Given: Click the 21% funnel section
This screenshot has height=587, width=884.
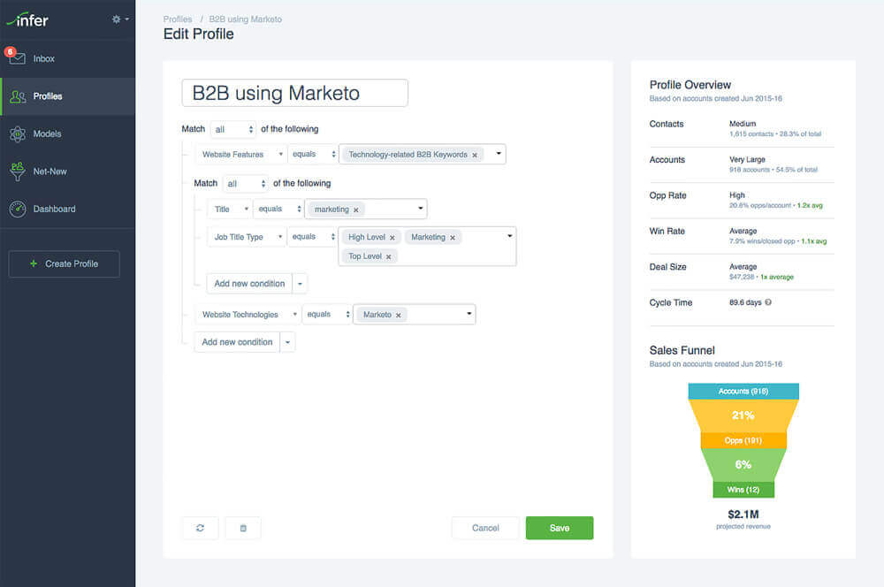Looking at the screenshot, I should [743, 415].
